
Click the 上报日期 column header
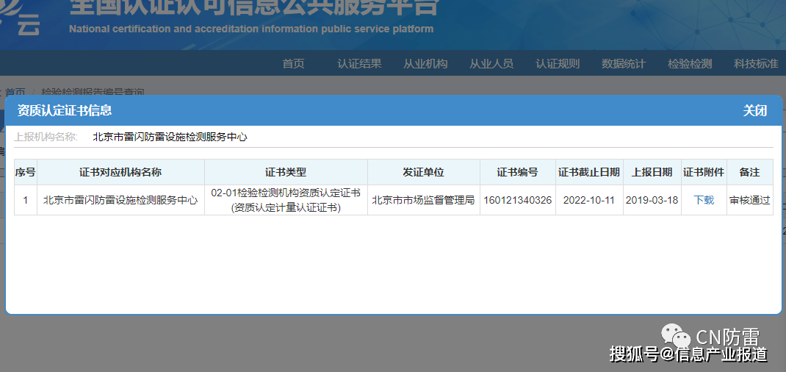(x=652, y=172)
